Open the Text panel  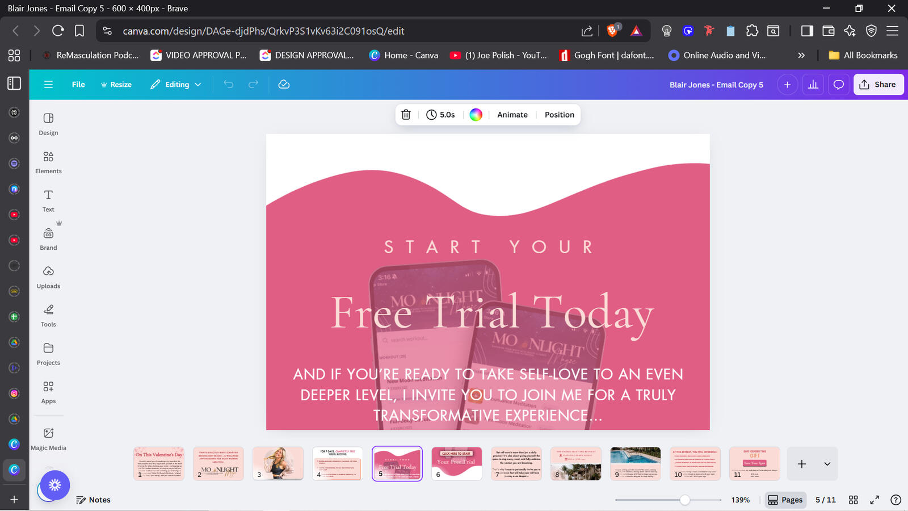click(x=48, y=200)
